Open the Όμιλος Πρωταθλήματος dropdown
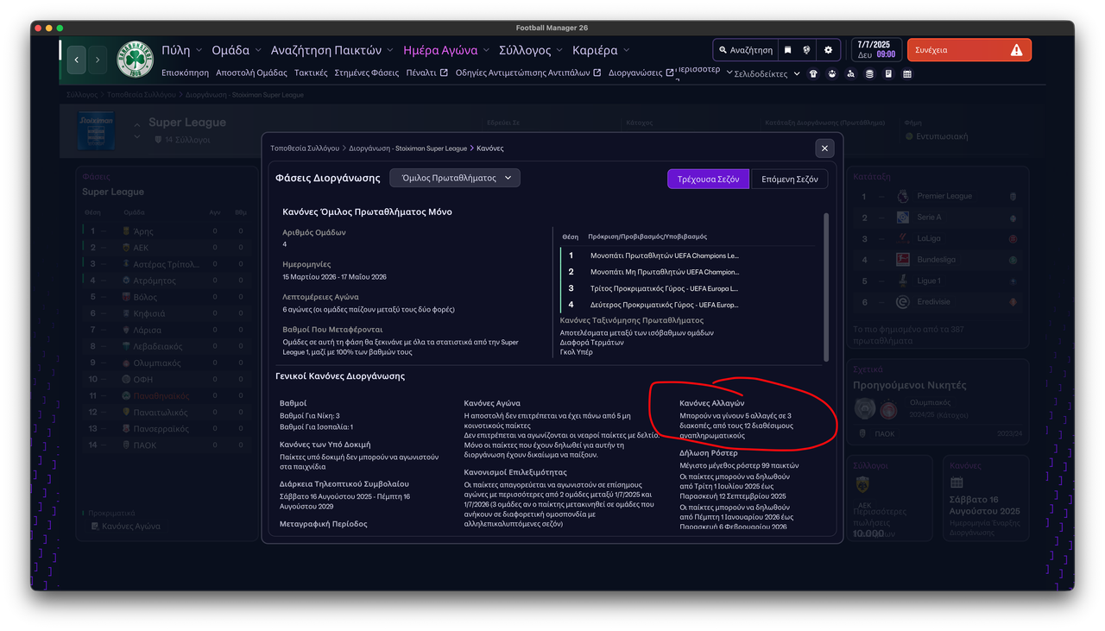This screenshot has height=631, width=1105. click(455, 178)
